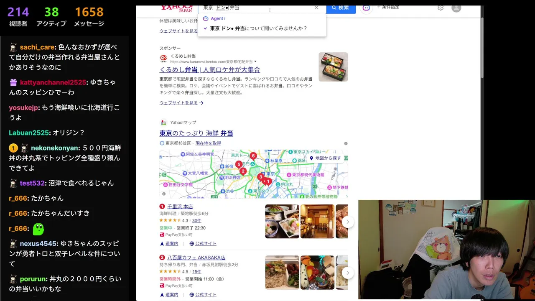View the first 千里浜 food photo
Screen dimensions: 535x301
[x=282, y=221]
